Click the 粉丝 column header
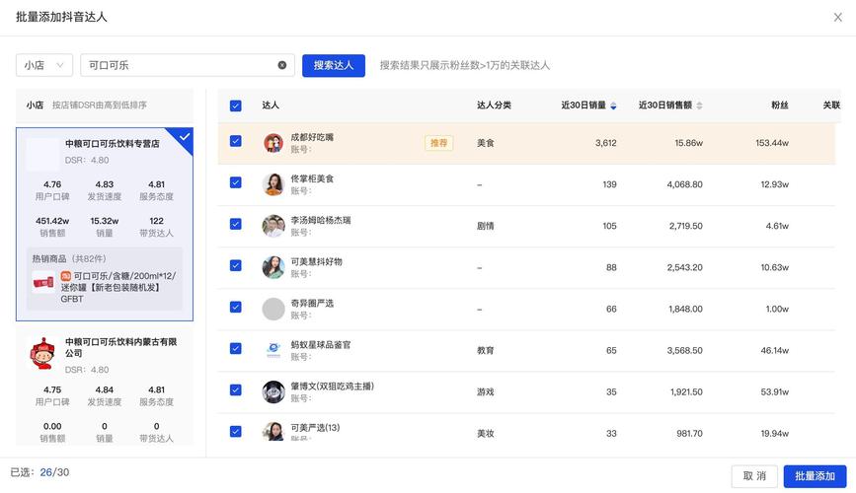This screenshot has height=493, width=856. (x=780, y=106)
